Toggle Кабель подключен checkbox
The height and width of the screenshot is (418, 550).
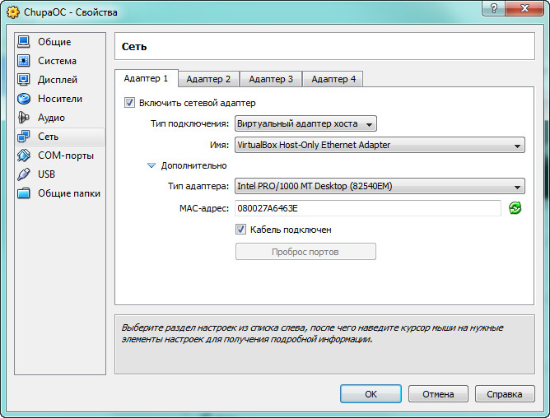(x=240, y=230)
